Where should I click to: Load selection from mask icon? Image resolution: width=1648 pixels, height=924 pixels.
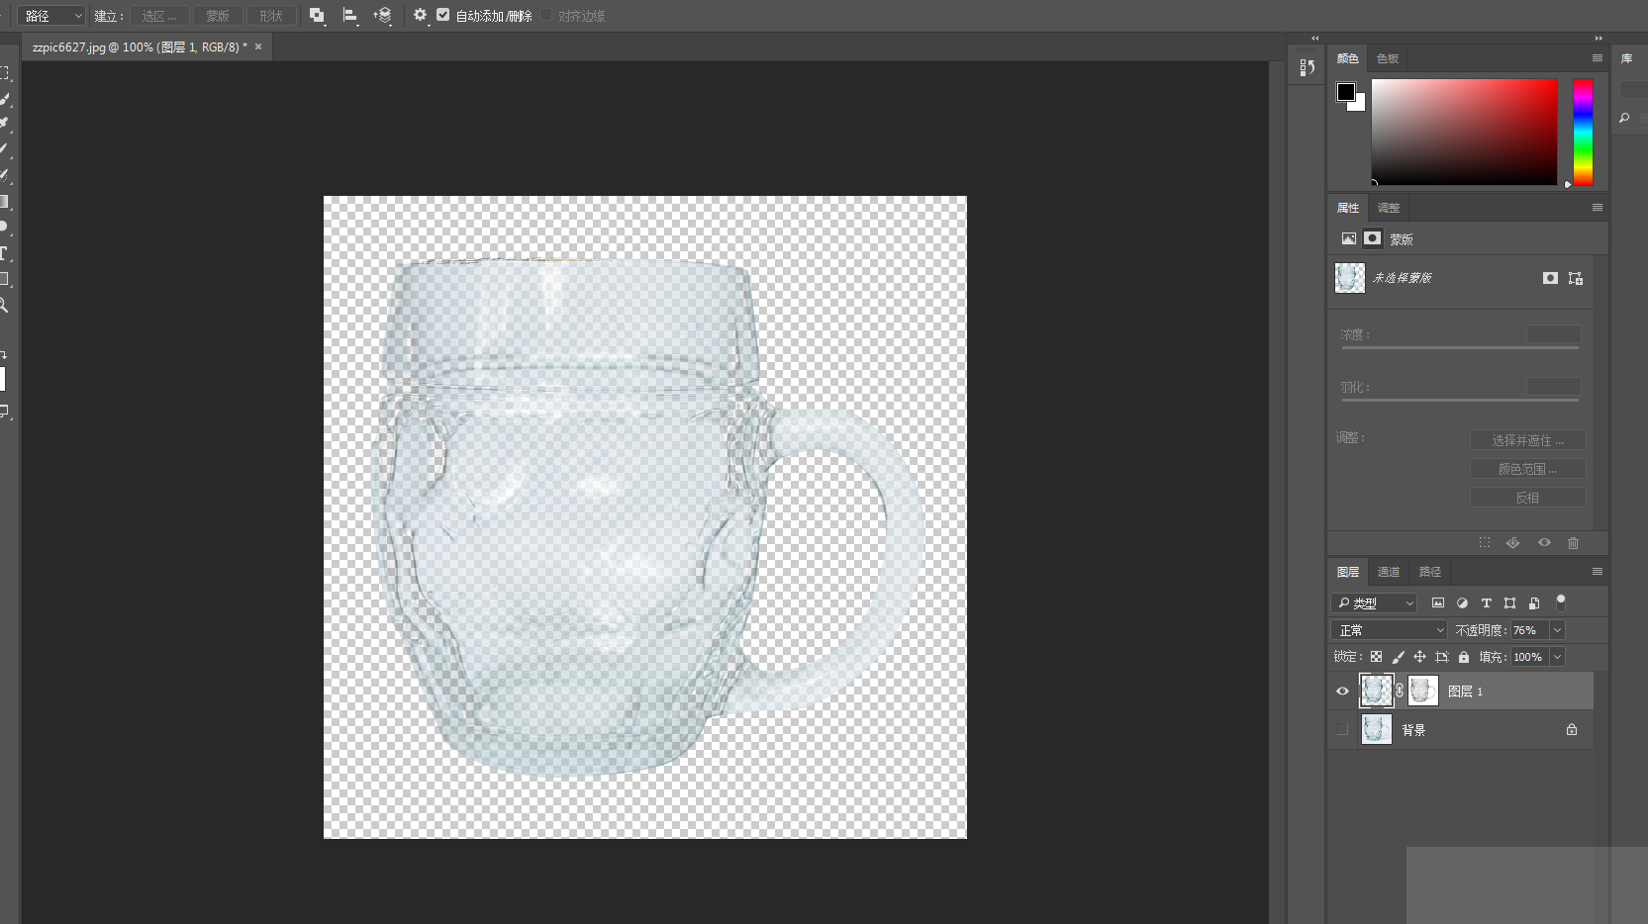click(x=1485, y=542)
